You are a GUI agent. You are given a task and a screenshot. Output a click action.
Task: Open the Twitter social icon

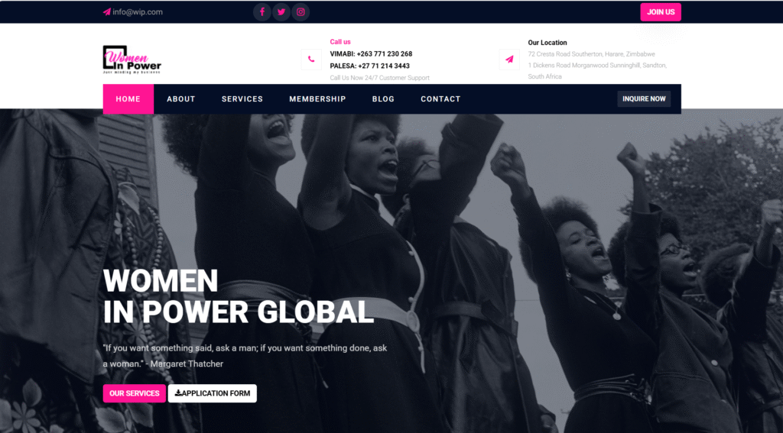coord(281,12)
